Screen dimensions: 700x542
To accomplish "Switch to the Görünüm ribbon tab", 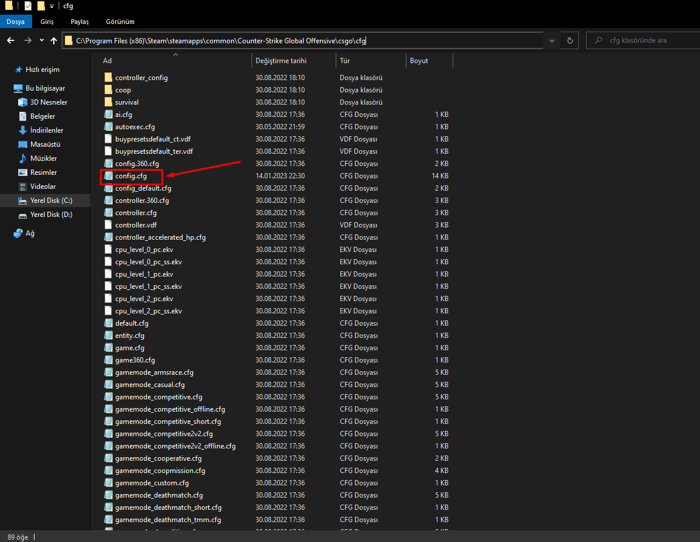I will coord(120,22).
